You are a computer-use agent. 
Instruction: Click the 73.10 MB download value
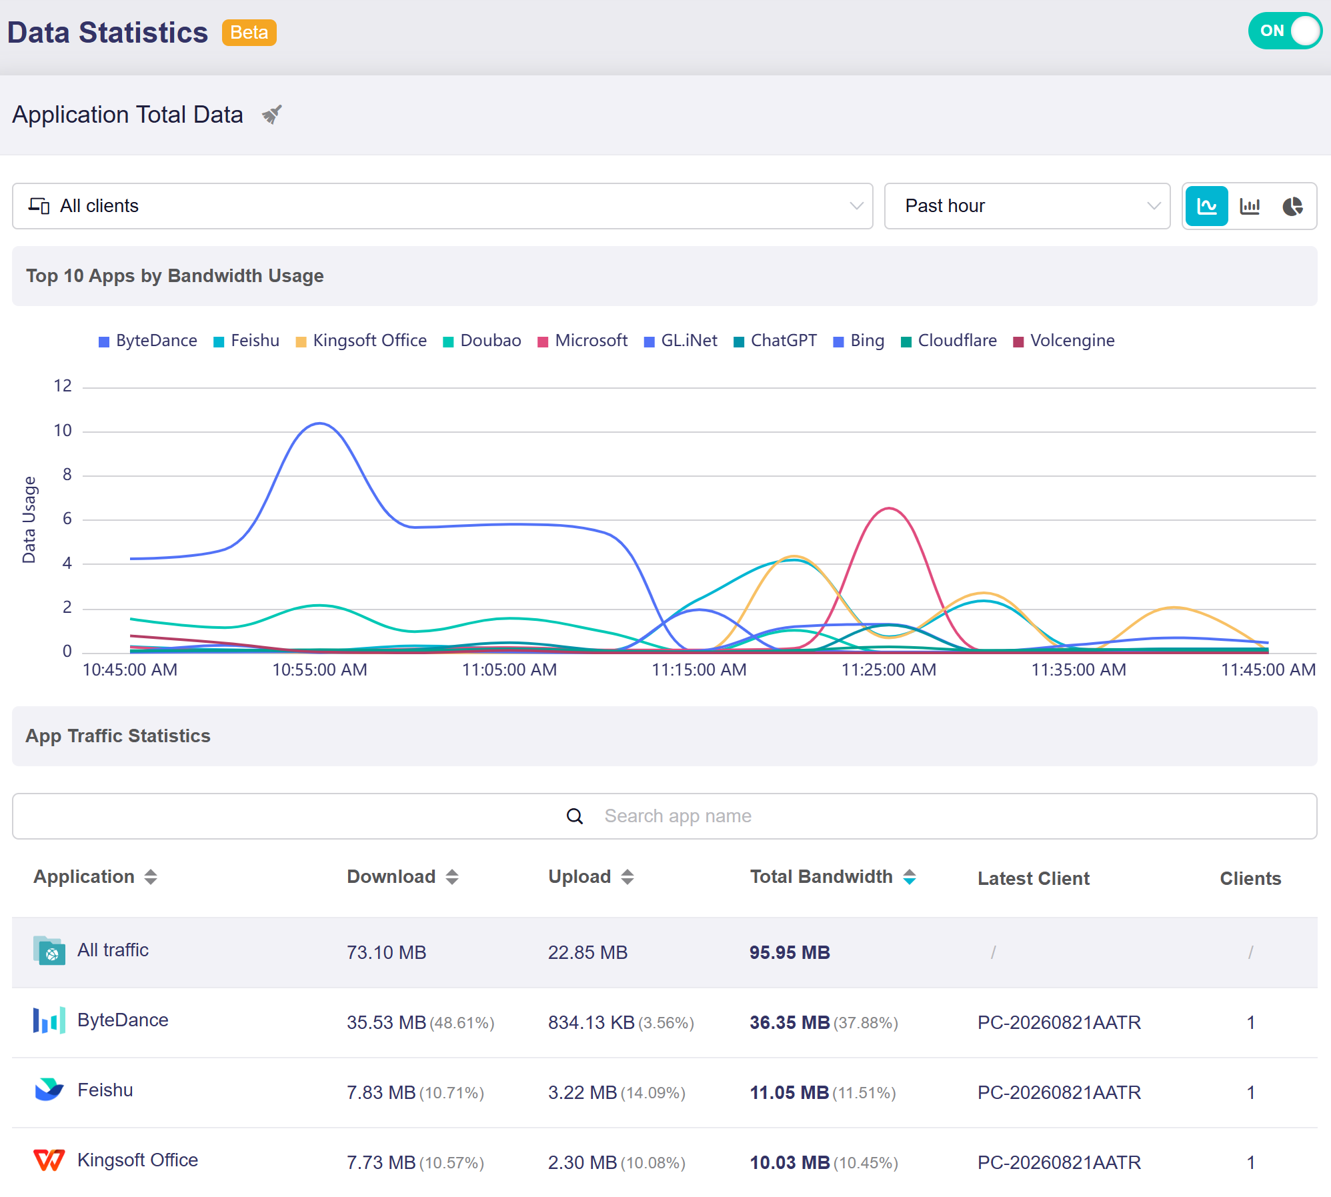click(386, 952)
